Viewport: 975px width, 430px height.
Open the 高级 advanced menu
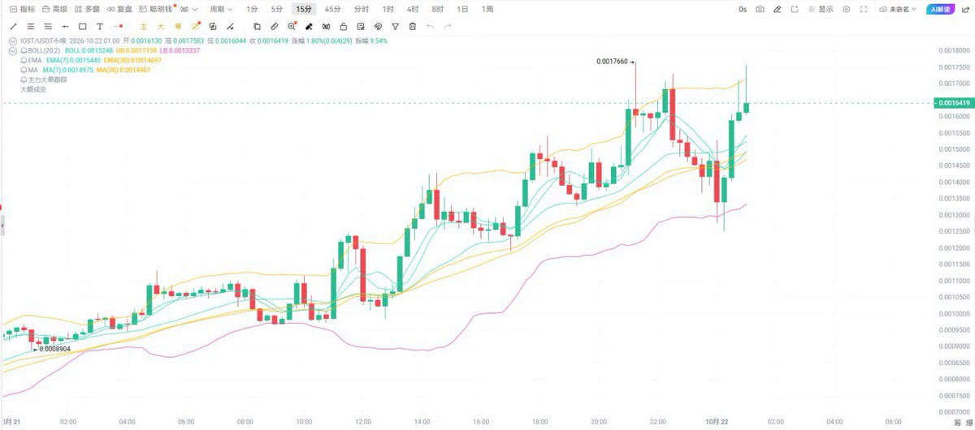pos(55,9)
